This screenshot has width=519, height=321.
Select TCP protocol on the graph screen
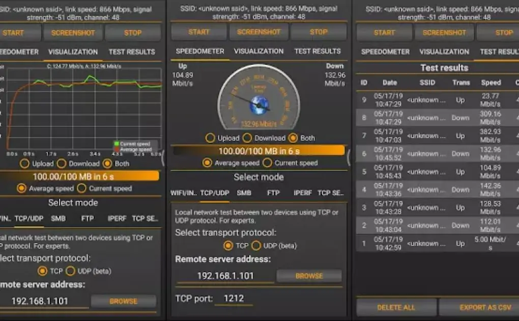coord(42,271)
